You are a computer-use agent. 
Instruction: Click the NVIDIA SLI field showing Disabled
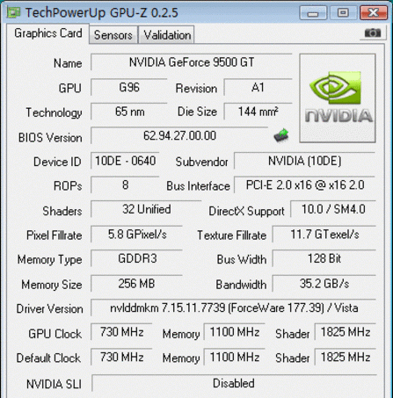[234, 383]
